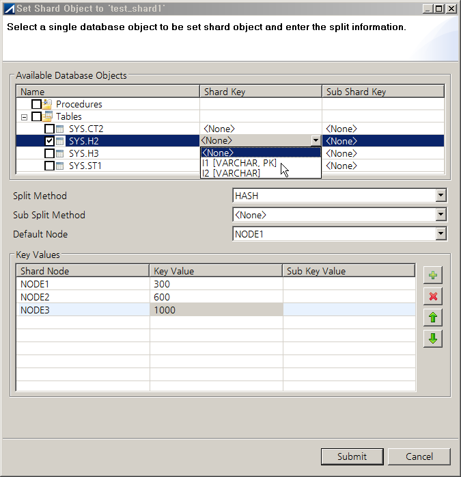
Task: Click the green up arrow move icon
Action: click(x=432, y=318)
